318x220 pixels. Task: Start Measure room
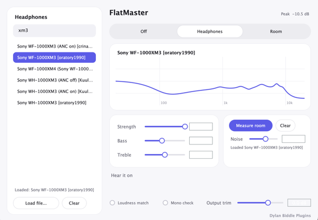(251, 125)
